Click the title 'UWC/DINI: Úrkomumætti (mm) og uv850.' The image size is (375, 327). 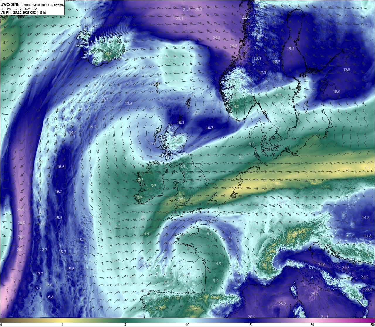[x=32, y=4]
